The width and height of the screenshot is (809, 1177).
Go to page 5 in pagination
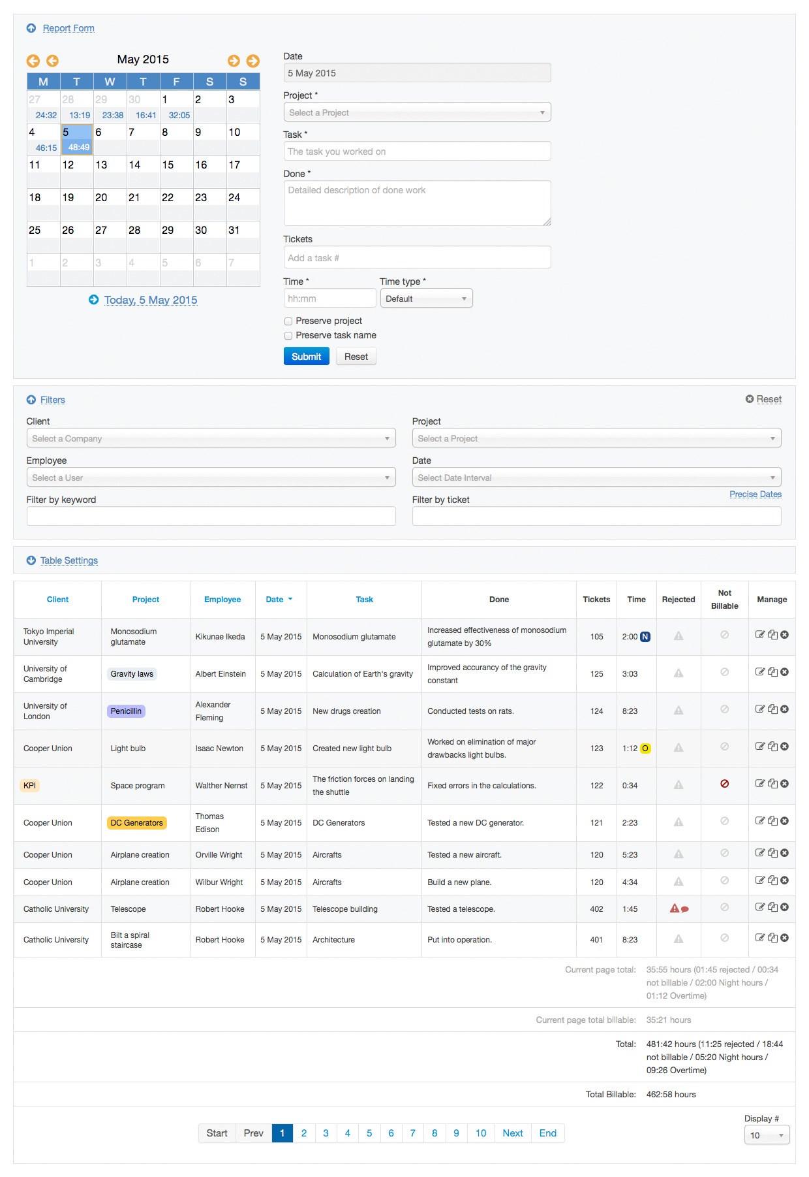pos(369,1133)
